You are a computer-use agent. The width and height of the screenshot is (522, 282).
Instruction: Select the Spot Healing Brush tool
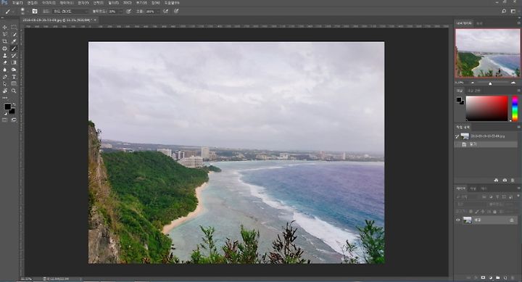pyautogui.click(x=4, y=49)
